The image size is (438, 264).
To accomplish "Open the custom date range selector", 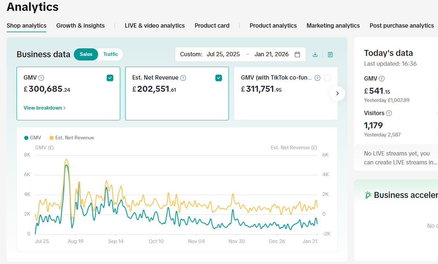I will pyautogui.click(x=240, y=54).
